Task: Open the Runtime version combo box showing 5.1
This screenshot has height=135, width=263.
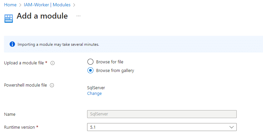Action: coord(162,127)
